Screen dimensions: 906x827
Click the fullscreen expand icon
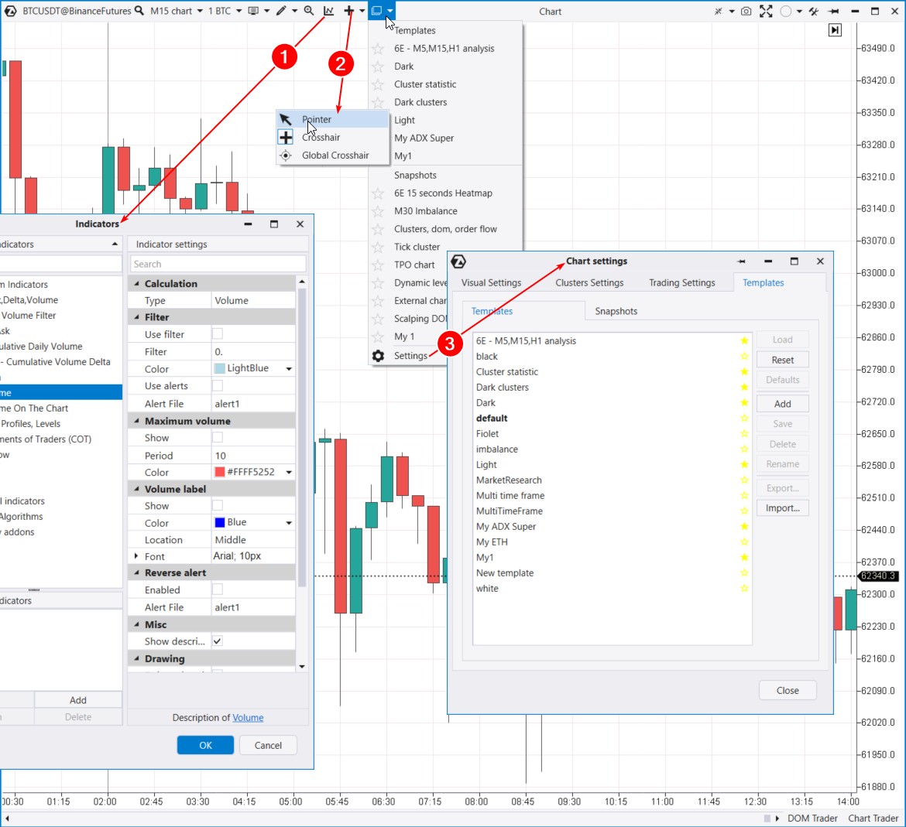pos(766,11)
